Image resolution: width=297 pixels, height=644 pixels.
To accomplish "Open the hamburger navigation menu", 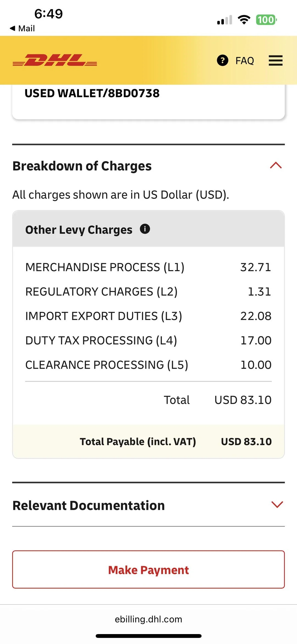I will click(x=276, y=60).
